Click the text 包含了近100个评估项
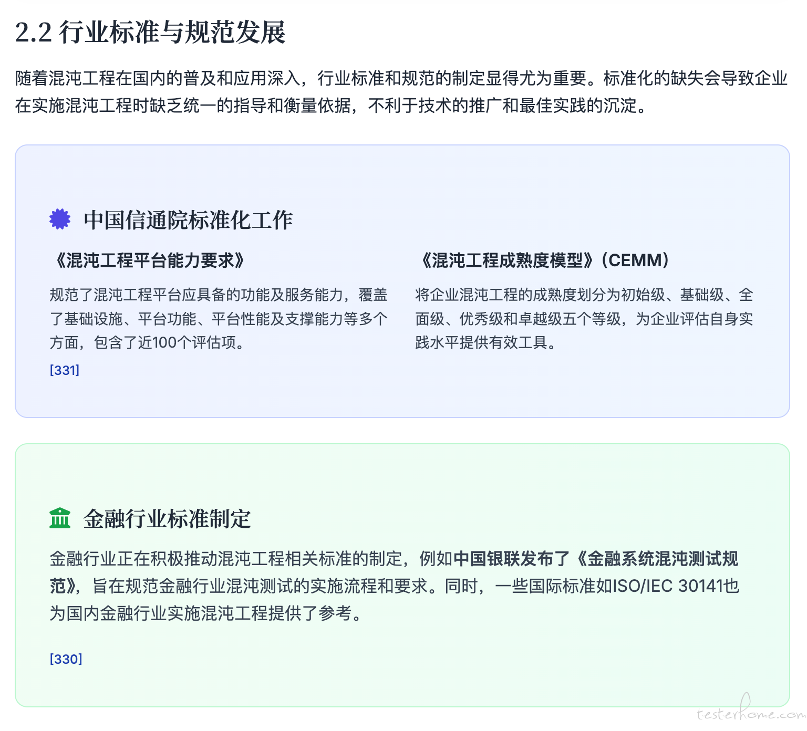 pyautogui.click(x=164, y=343)
